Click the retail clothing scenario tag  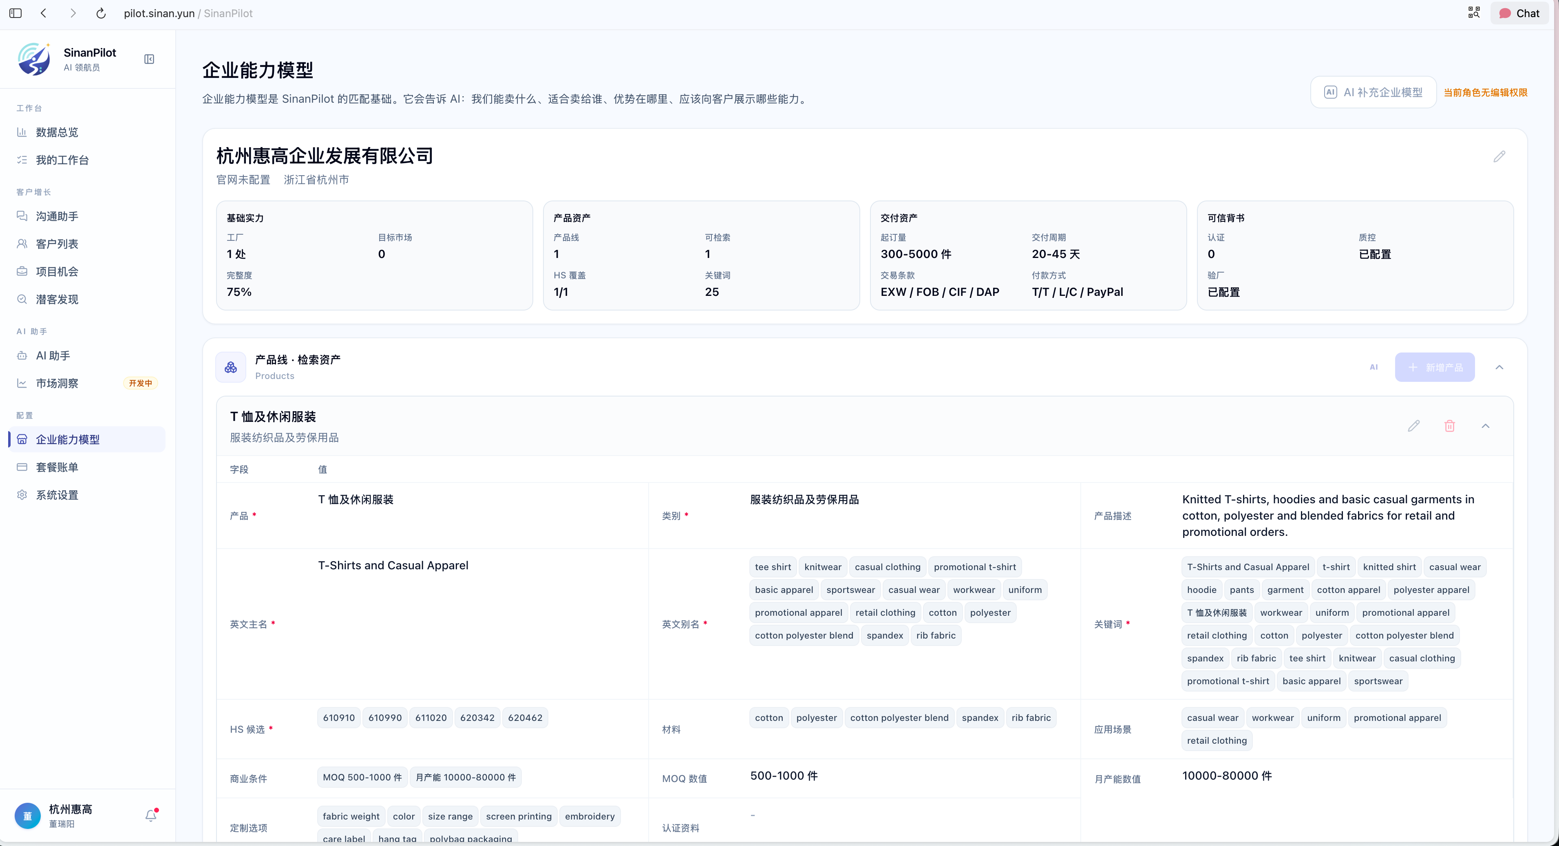click(1217, 741)
